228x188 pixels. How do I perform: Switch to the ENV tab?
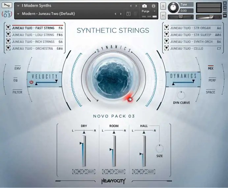click(17, 68)
